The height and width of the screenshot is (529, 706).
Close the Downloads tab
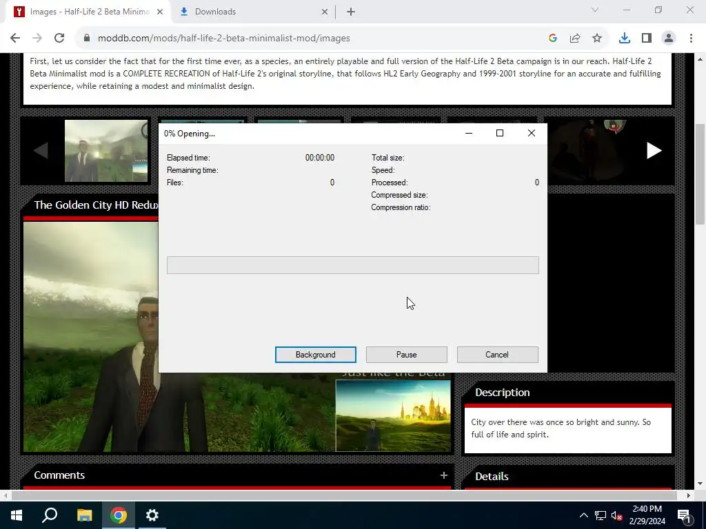[x=325, y=12]
